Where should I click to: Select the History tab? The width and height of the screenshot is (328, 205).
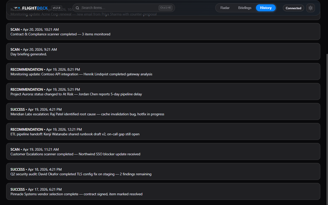pyautogui.click(x=266, y=8)
